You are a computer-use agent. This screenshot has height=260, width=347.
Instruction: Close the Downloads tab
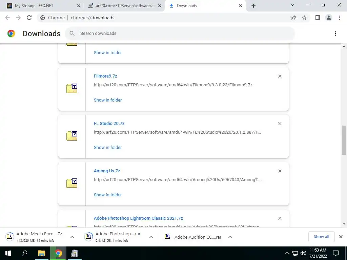(x=241, y=6)
